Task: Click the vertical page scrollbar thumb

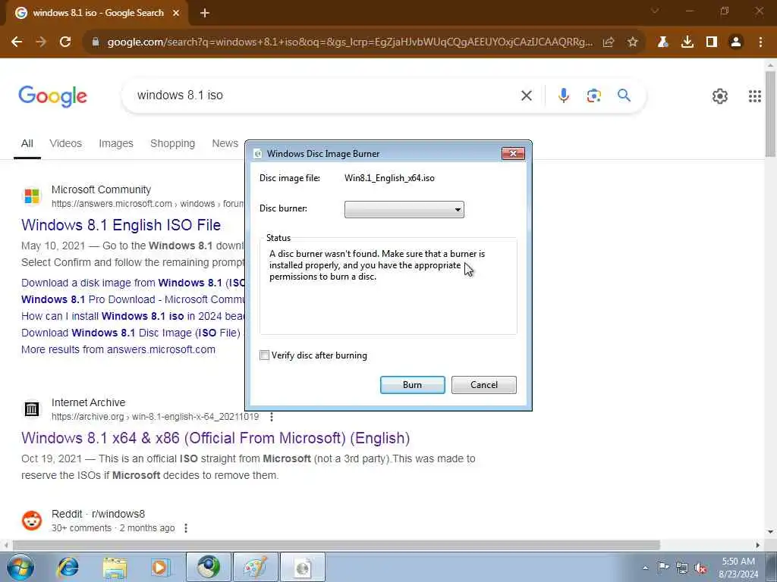Action: point(770,114)
